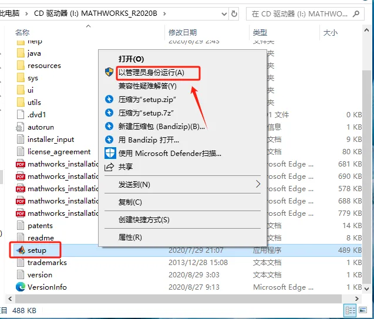Choose 以管理员身份运行(A)
The width and height of the screenshot is (374, 319).
coord(151,73)
